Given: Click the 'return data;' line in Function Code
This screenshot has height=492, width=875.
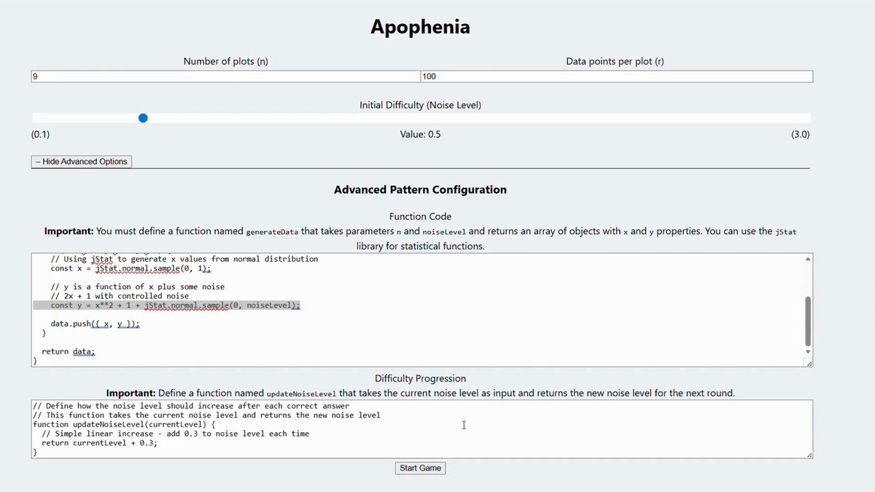Looking at the screenshot, I should [x=69, y=351].
